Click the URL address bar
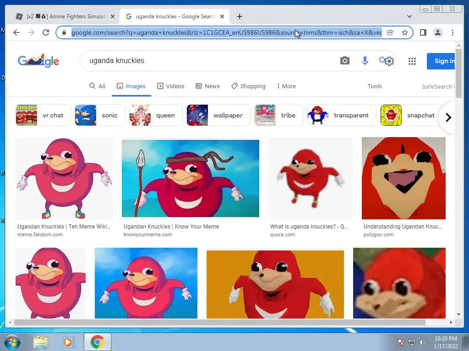The height and width of the screenshot is (351, 469). [226, 32]
